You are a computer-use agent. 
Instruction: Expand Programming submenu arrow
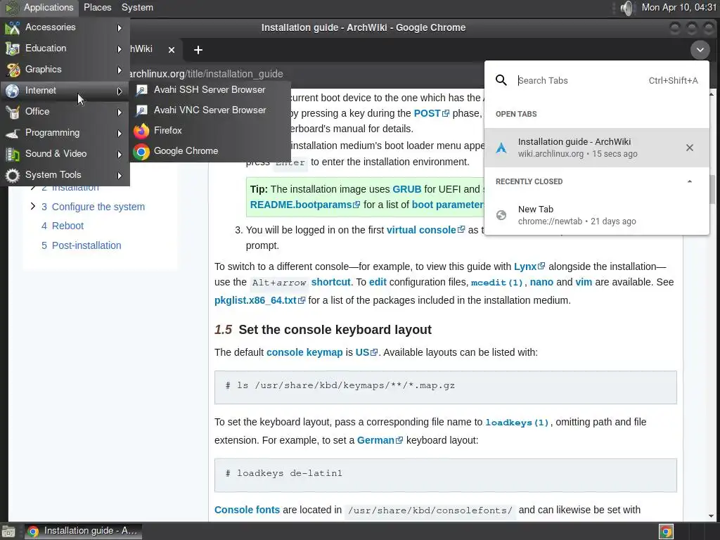[120, 134]
